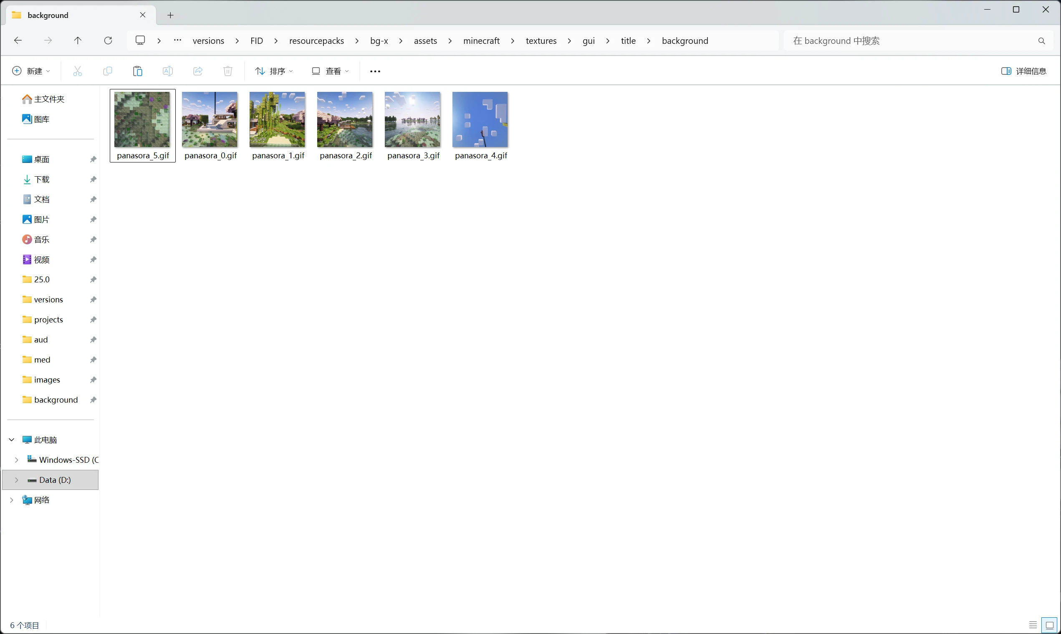Go back to the previous folder
Screen dimensions: 1061x634
(x=18, y=41)
